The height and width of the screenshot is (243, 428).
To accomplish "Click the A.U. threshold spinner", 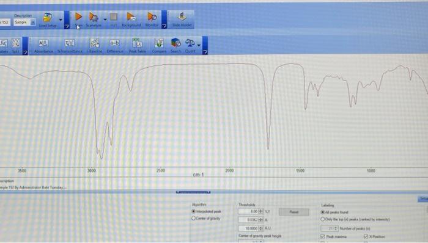I will (x=260, y=228).
